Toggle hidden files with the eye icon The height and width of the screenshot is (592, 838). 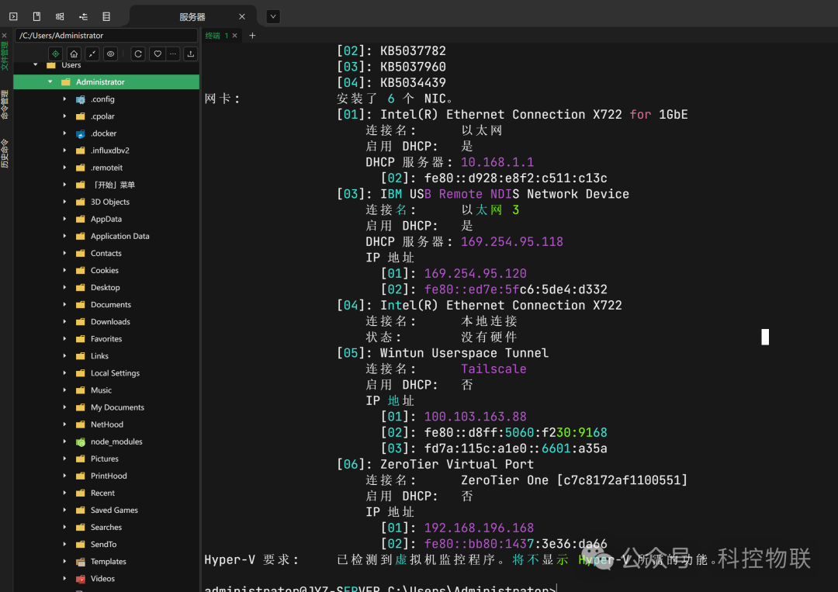coord(111,54)
